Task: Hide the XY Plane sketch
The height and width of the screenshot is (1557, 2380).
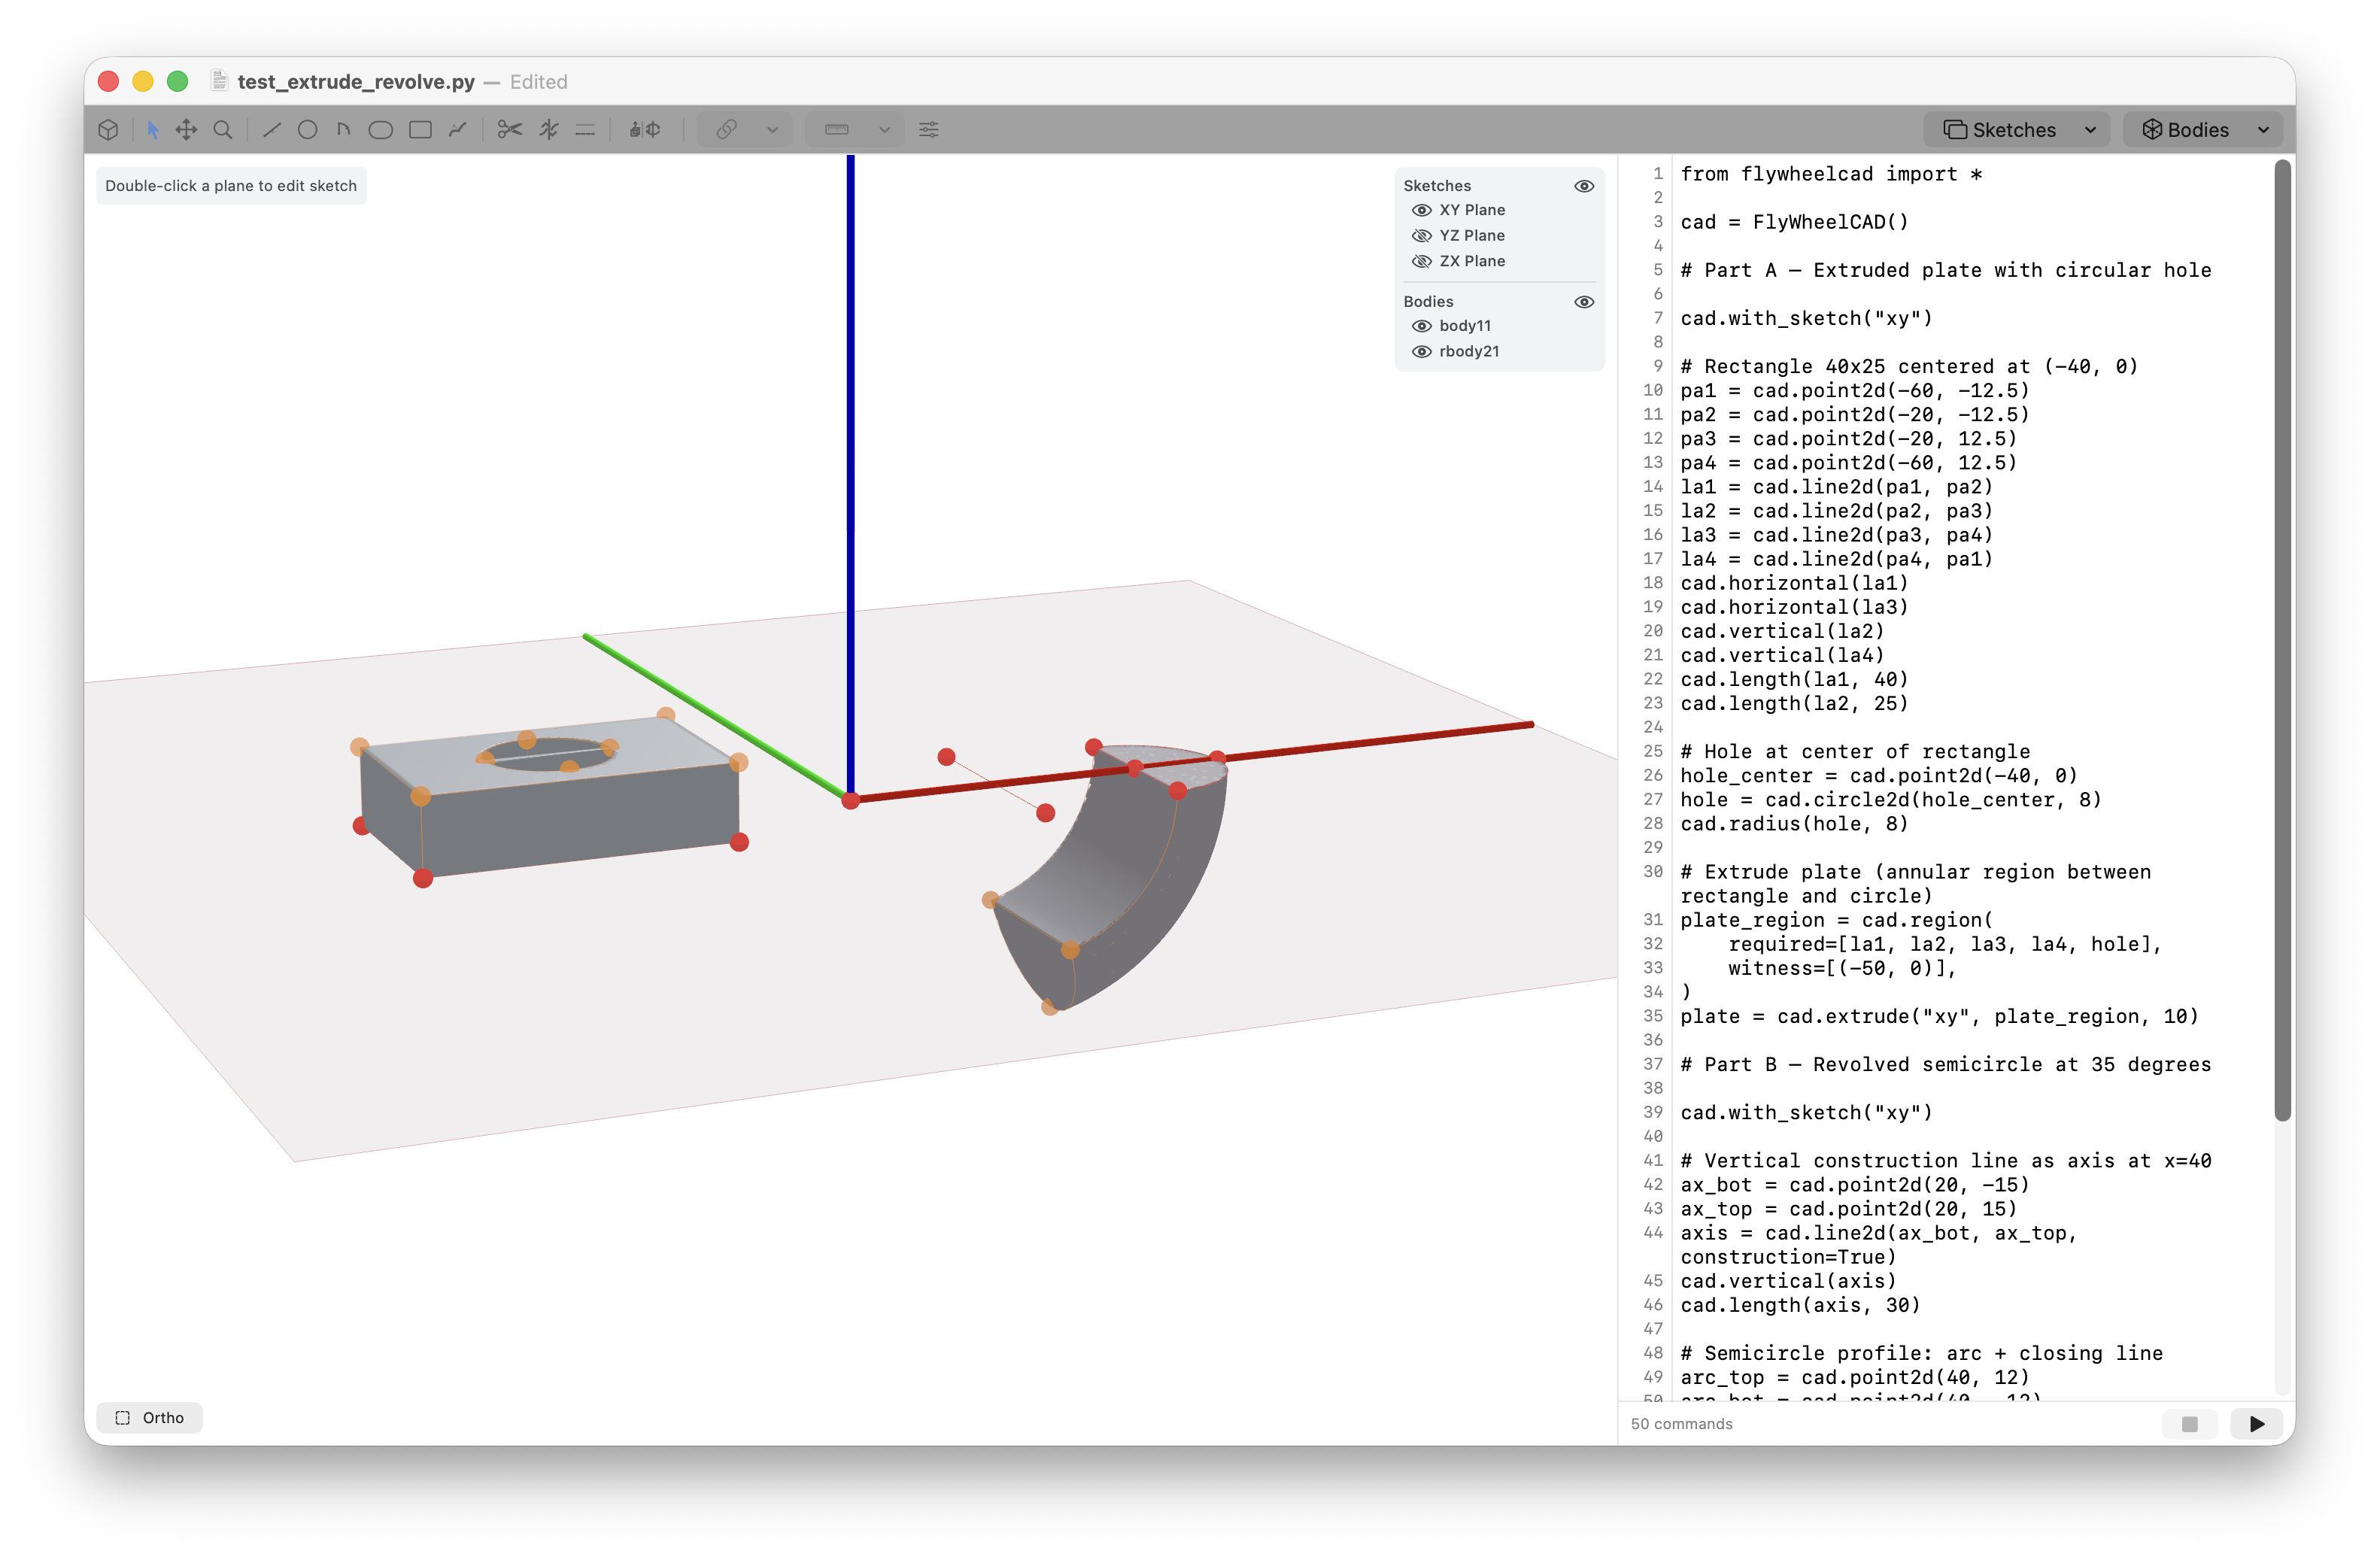Action: pyautogui.click(x=1421, y=210)
